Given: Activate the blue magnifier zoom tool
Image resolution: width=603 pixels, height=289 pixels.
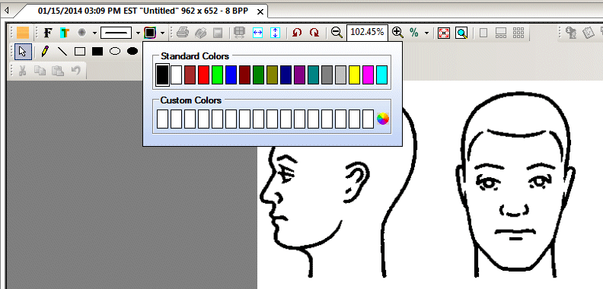Looking at the screenshot, I should [461, 33].
